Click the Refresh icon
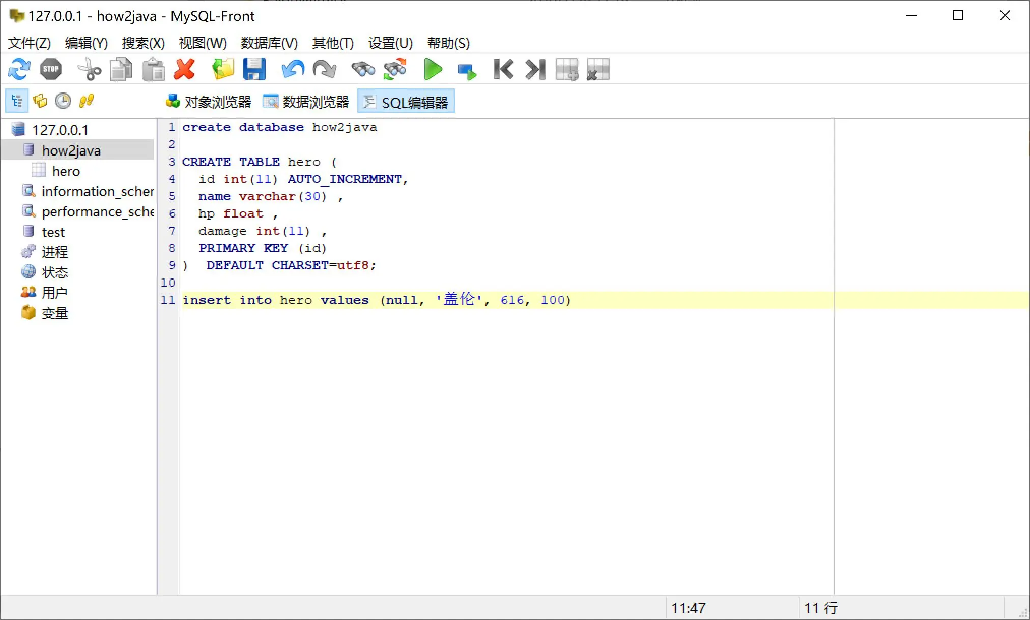This screenshot has width=1030, height=620. pyautogui.click(x=18, y=69)
